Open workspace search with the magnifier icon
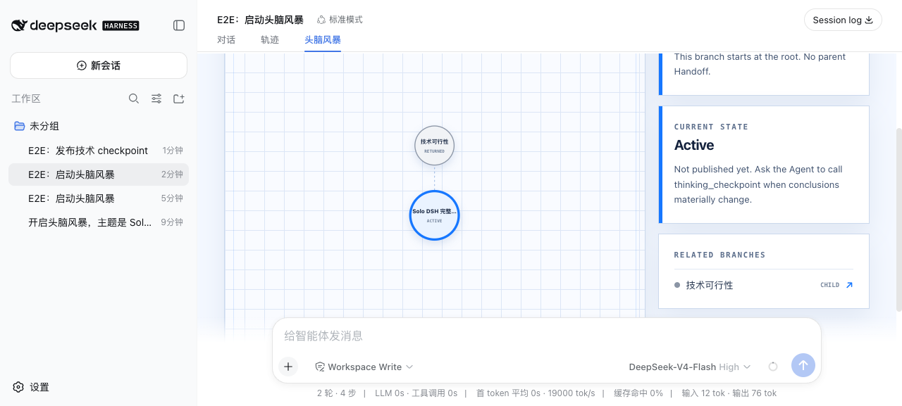 click(134, 99)
